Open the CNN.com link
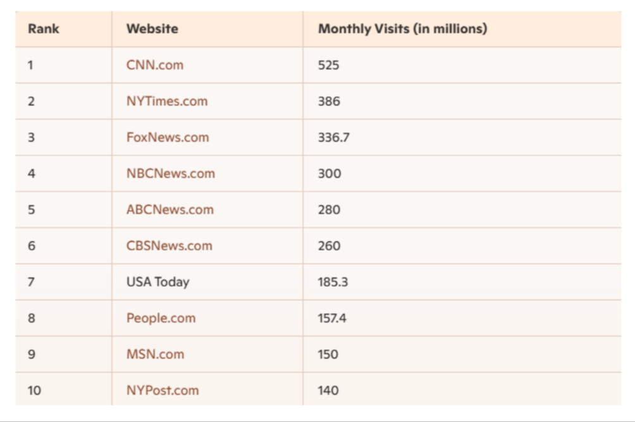This screenshot has height=422, width=635. (155, 65)
